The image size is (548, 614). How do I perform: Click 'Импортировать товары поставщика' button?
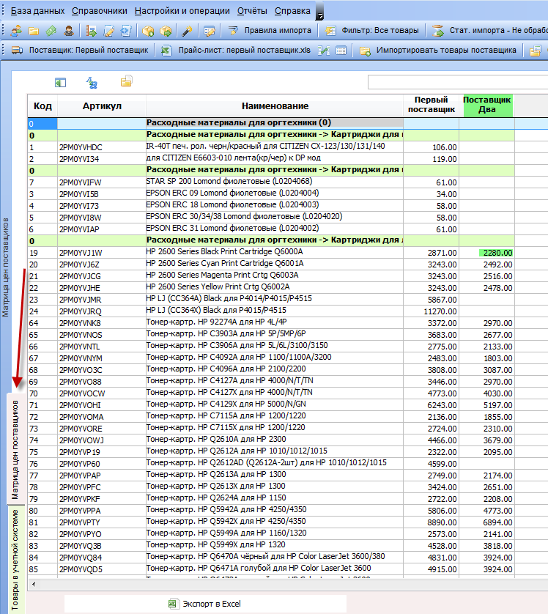click(x=438, y=50)
